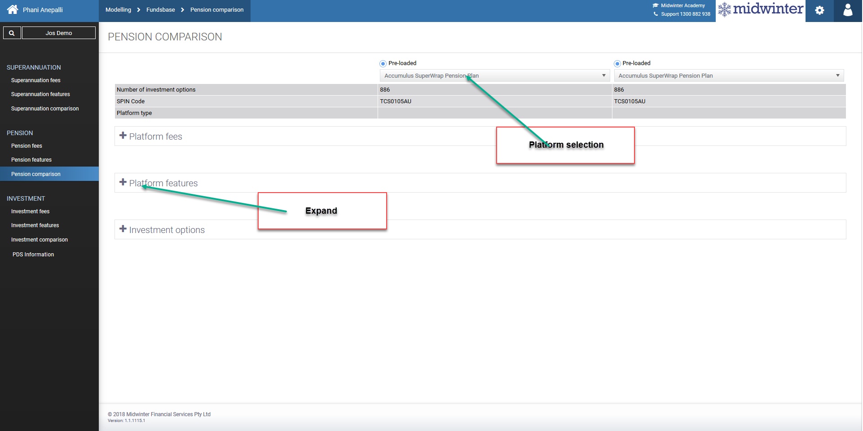Open the Midwinter Academy link

[683, 5]
